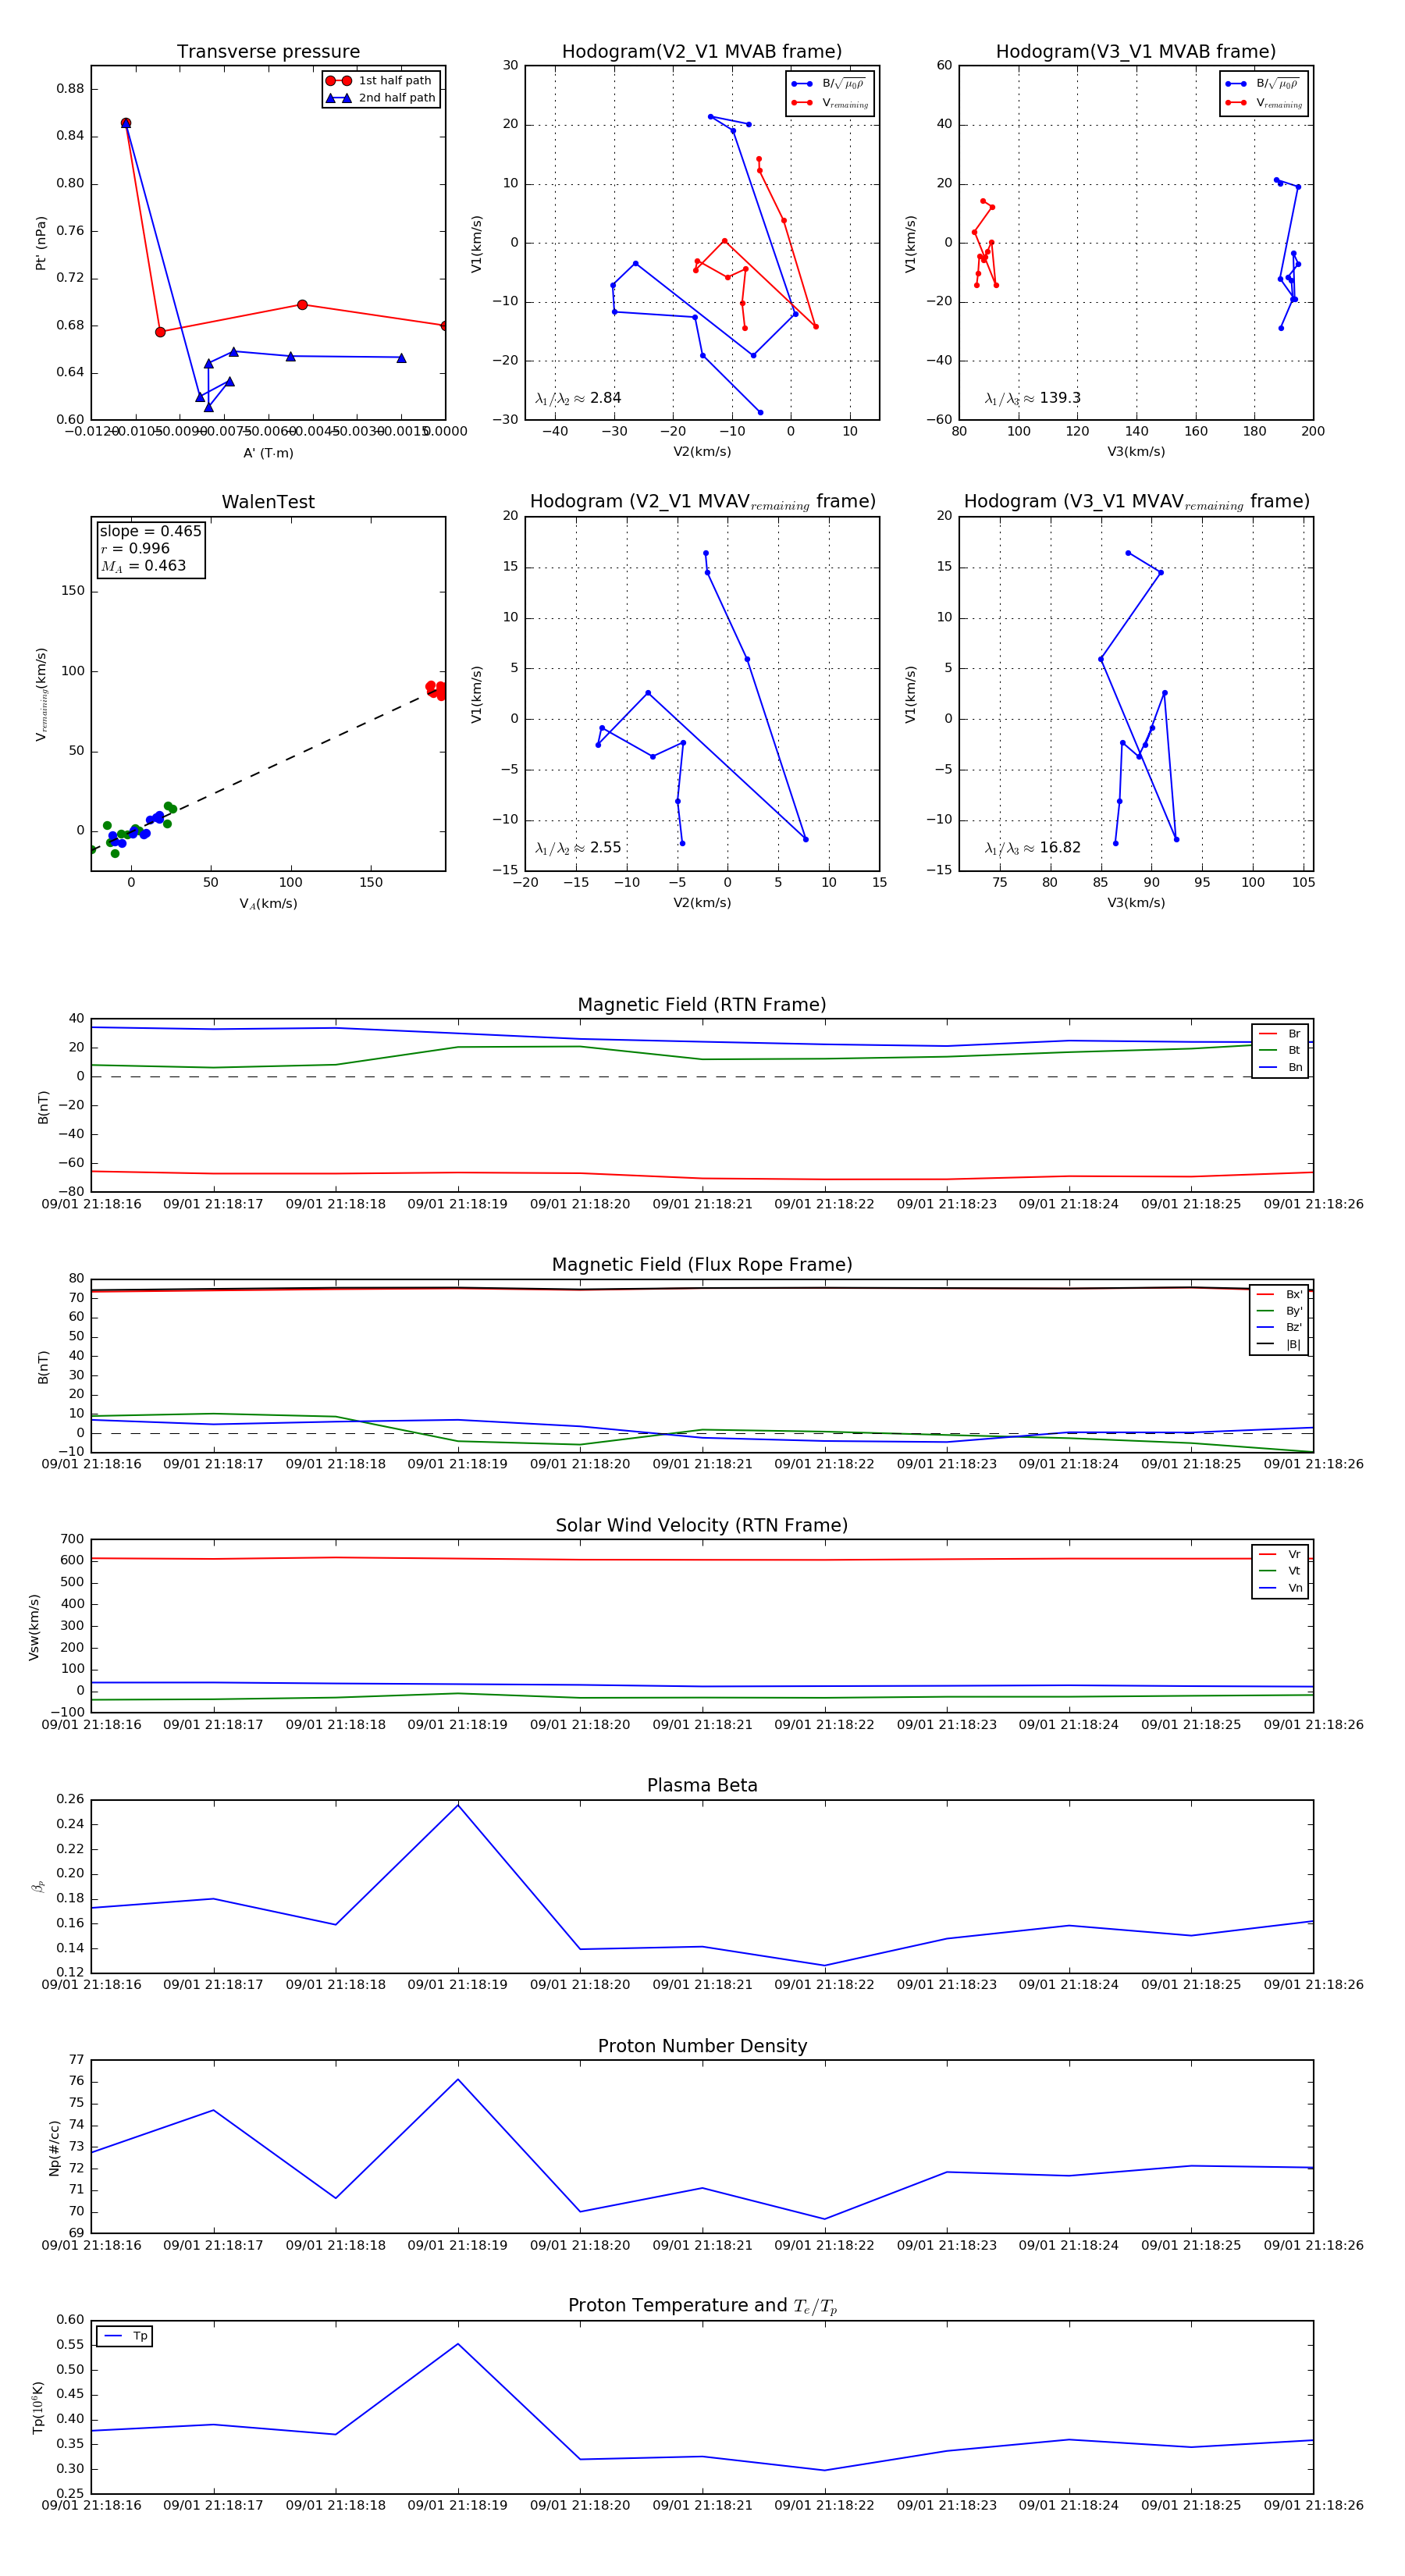The image size is (1405, 2576).
Task: Click the λ1/λ3 ≈ 139.3 annotation
Action: click(1032, 398)
